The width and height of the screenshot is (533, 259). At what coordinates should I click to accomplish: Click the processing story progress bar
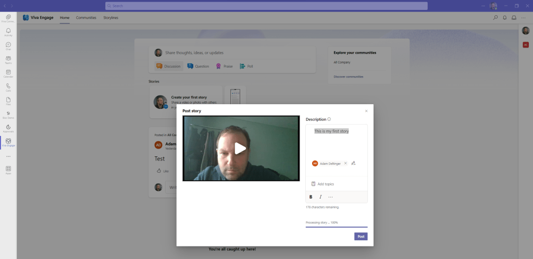(x=336, y=227)
